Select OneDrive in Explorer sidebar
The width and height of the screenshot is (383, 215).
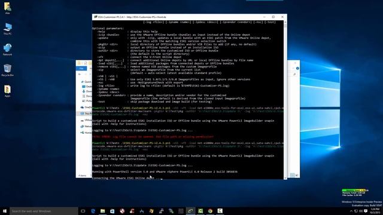pos(86,107)
